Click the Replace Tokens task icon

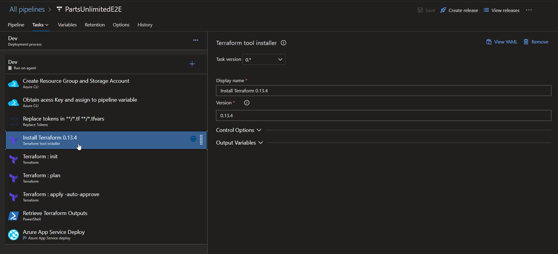[x=14, y=122]
